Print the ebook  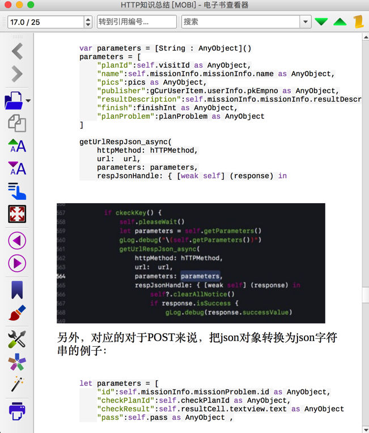click(x=17, y=411)
